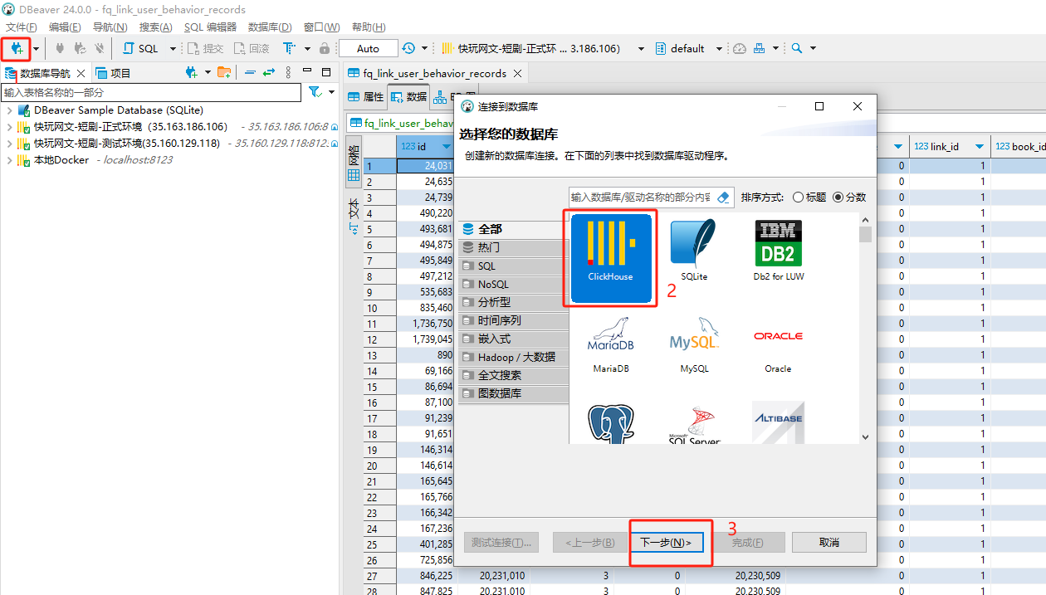The width and height of the screenshot is (1046, 595).
Task: Open dropdown beside the New Connection icon
Action: [x=36, y=49]
